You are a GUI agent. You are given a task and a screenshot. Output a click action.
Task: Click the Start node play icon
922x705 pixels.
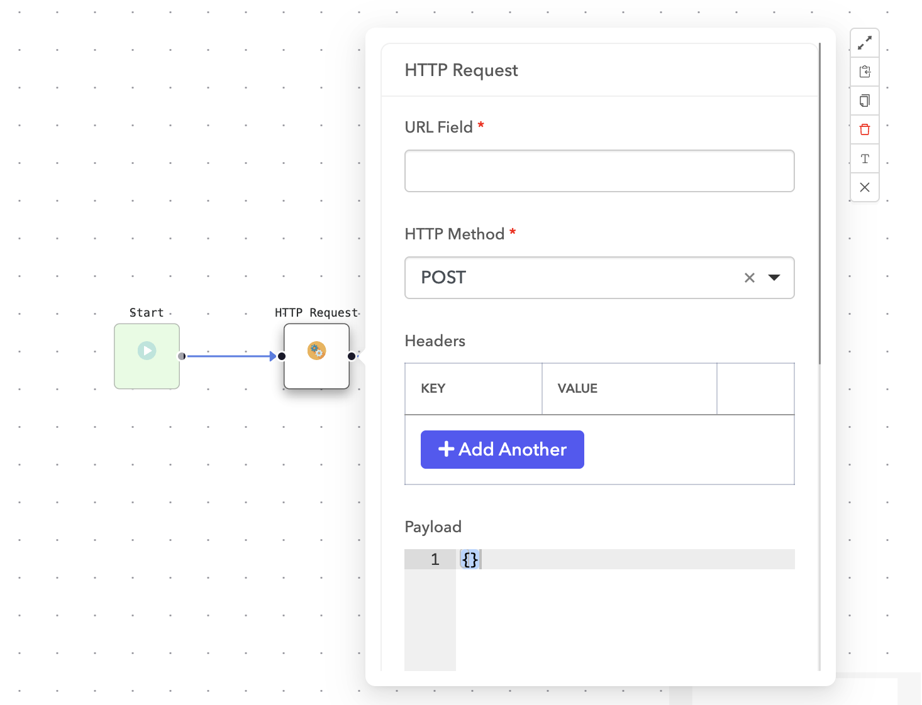(147, 351)
